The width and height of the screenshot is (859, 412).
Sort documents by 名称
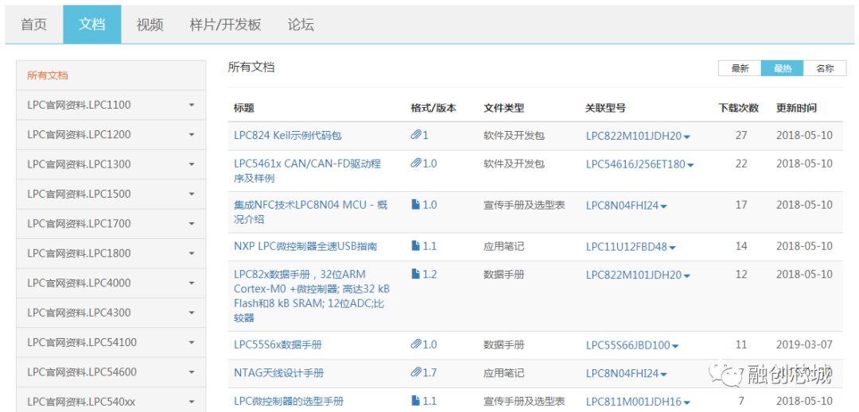click(825, 68)
